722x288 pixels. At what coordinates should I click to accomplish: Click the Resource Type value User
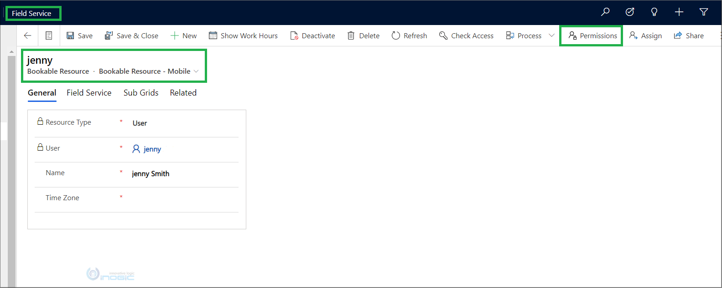[x=140, y=123]
